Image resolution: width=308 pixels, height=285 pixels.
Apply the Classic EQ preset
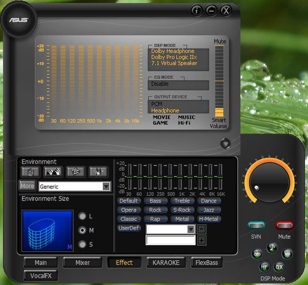(x=129, y=219)
